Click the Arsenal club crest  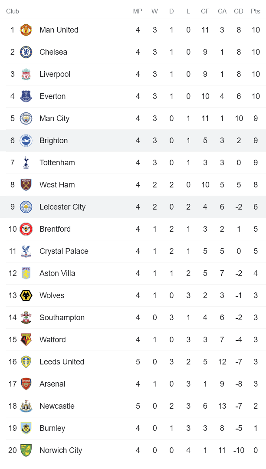pyautogui.click(x=25, y=384)
